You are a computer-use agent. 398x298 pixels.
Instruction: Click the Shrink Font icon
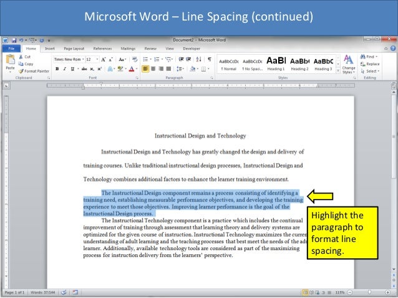click(x=110, y=60)
